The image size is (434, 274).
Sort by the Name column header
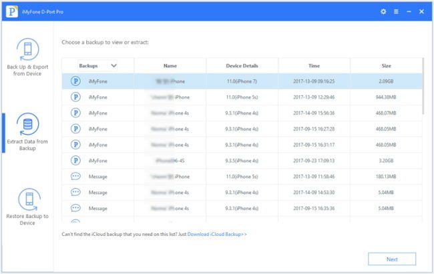170,66
